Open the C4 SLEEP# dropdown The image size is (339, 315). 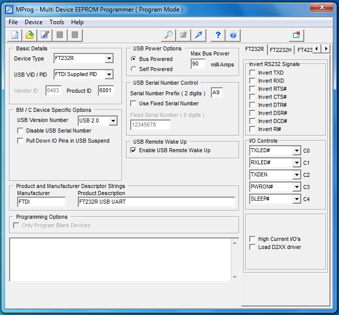click(297, 199)
